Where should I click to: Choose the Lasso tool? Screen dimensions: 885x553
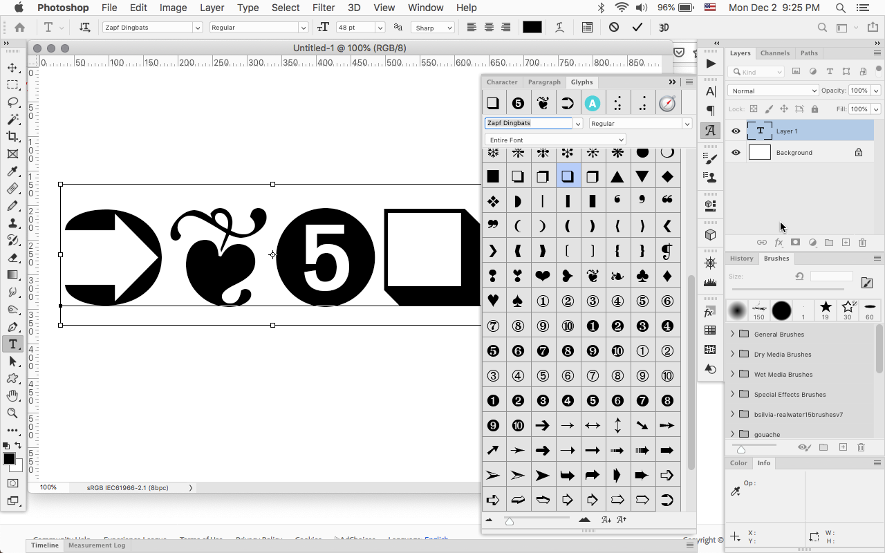pyautogui.click(x=12, y=102)
